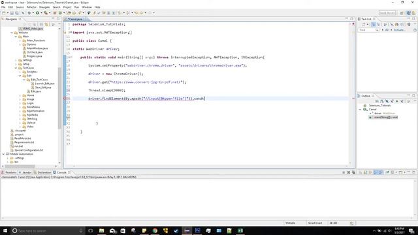418x235 pixels.
Task: Click the Open Perspective icon
Action: [x=402, y=13]
